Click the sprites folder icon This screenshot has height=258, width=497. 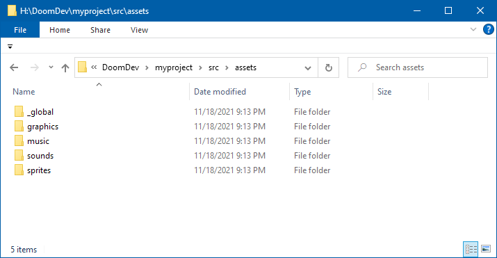tap(19, 170)
